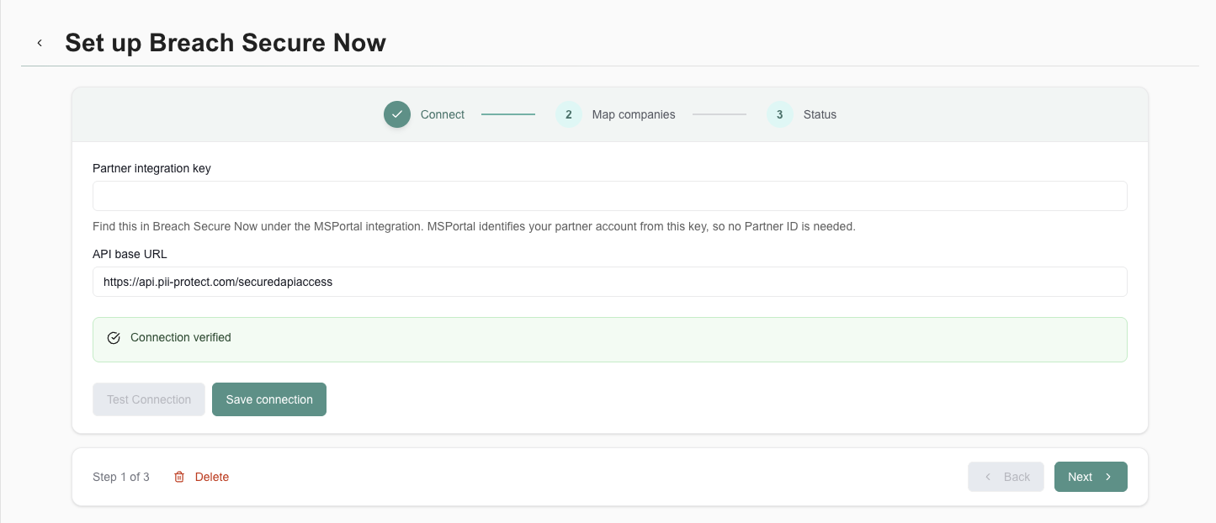
Task: Click the back arrow beside page title
Action: [x=40, y=43]
